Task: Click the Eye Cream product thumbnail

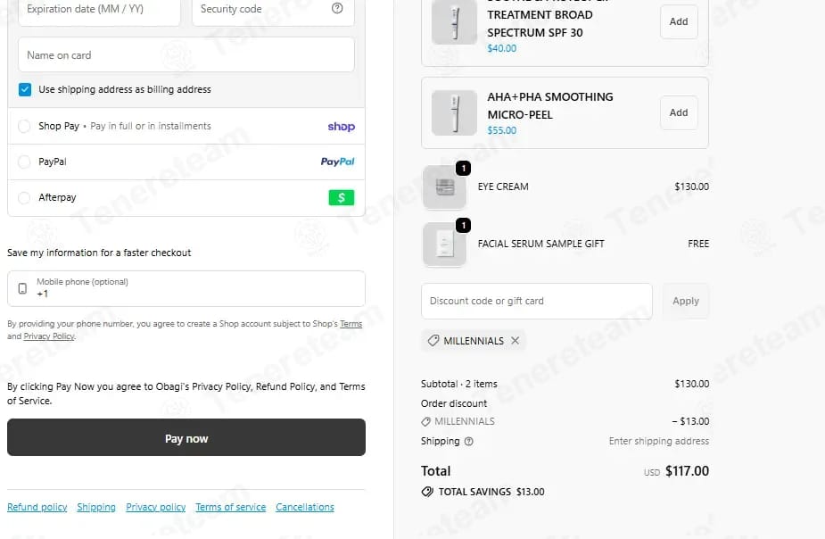Action: tap(444, 187)
